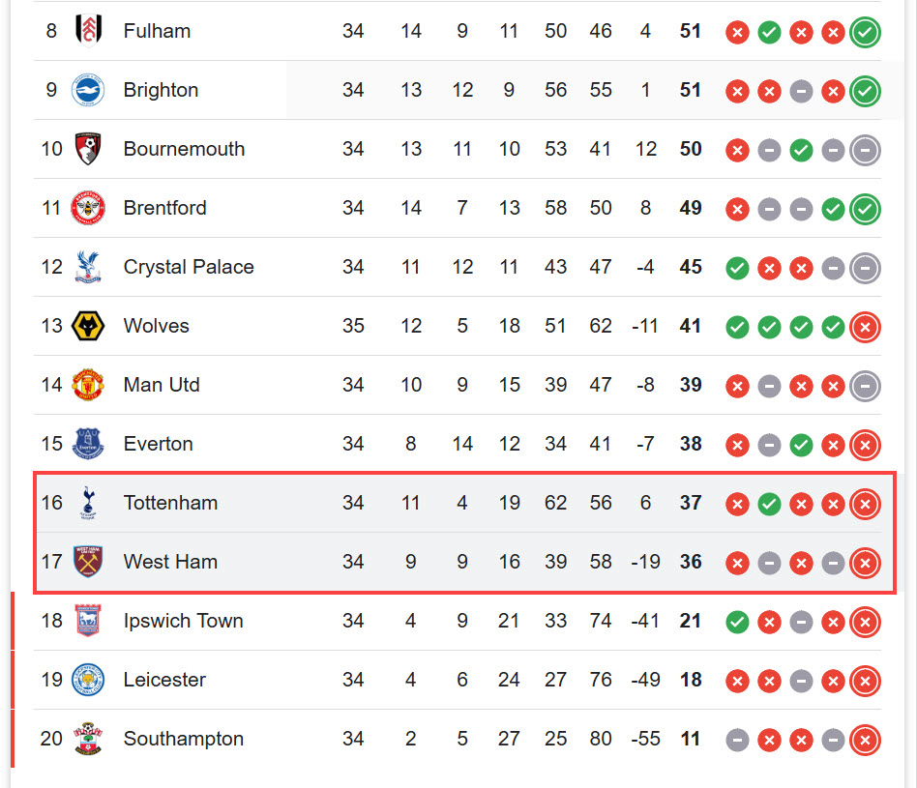Click the Wolves crest icon
Screen dimensions: 917x788
point(88,326)
